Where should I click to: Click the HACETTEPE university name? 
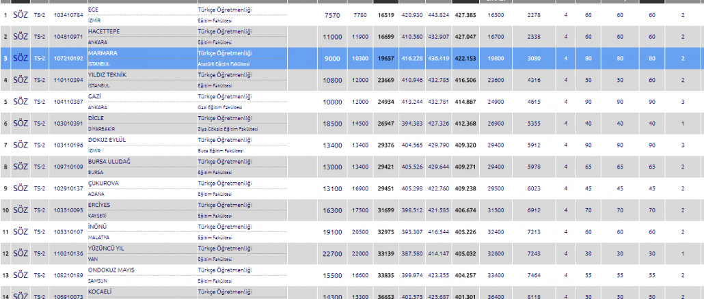pos(104,31)
